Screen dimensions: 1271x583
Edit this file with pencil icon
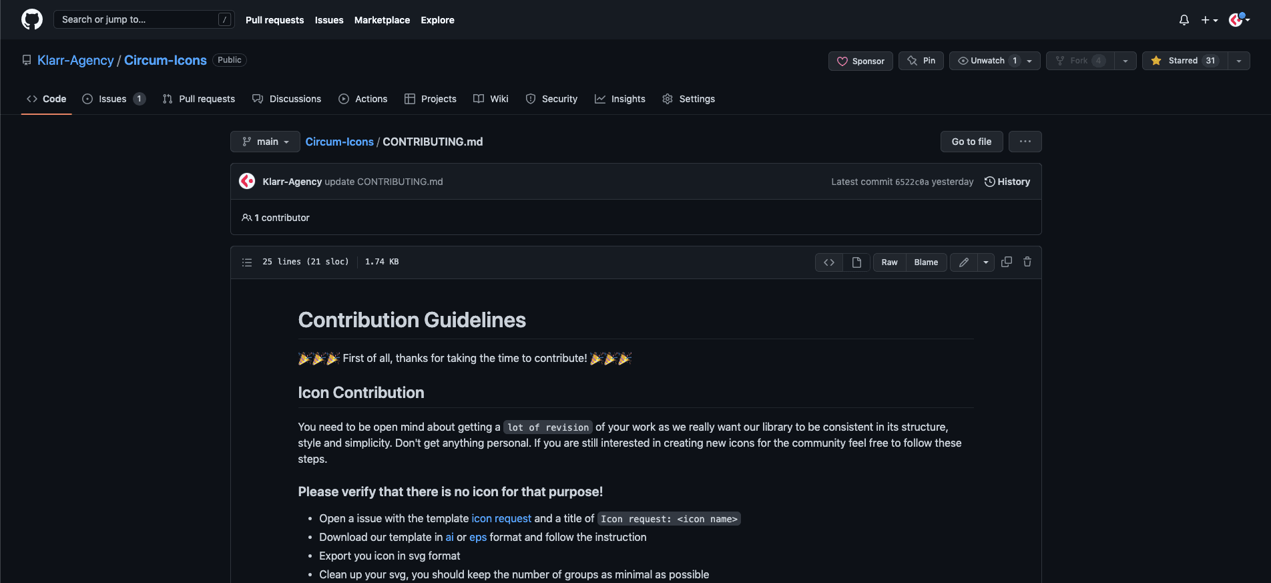pos(964,262)
